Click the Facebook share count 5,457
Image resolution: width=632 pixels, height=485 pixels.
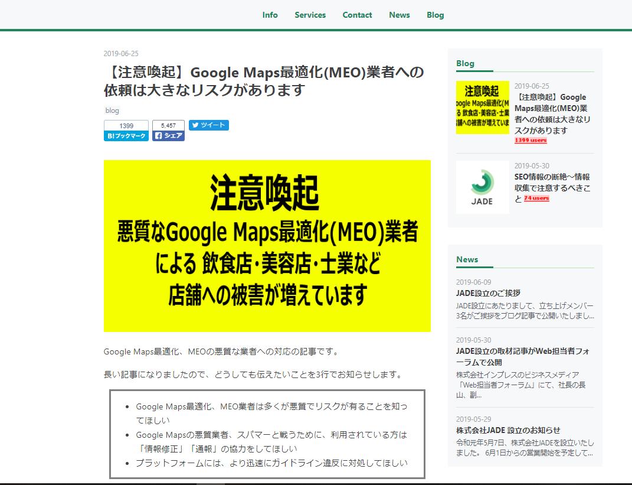tap(169, 125)
